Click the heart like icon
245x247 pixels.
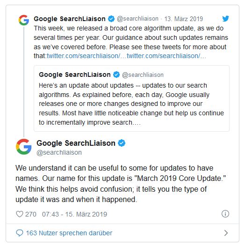click(x=20, y=214)
